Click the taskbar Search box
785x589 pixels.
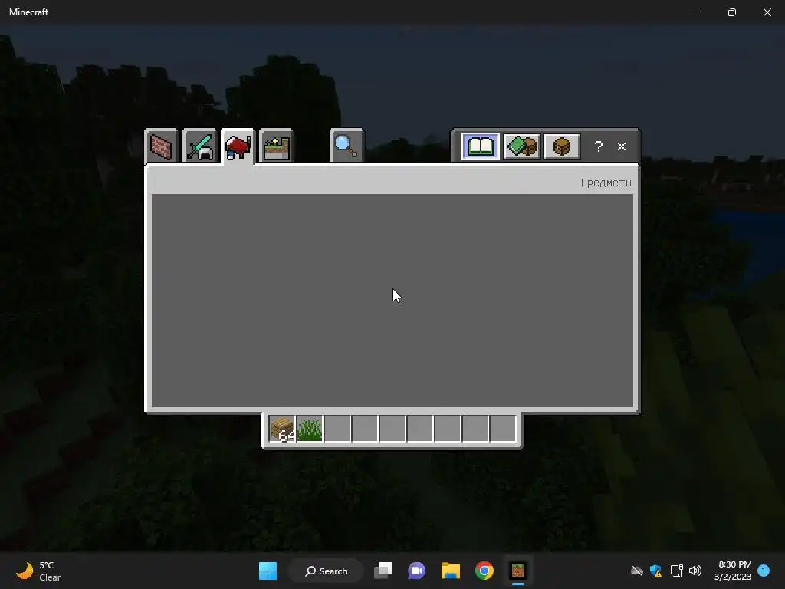326,571
